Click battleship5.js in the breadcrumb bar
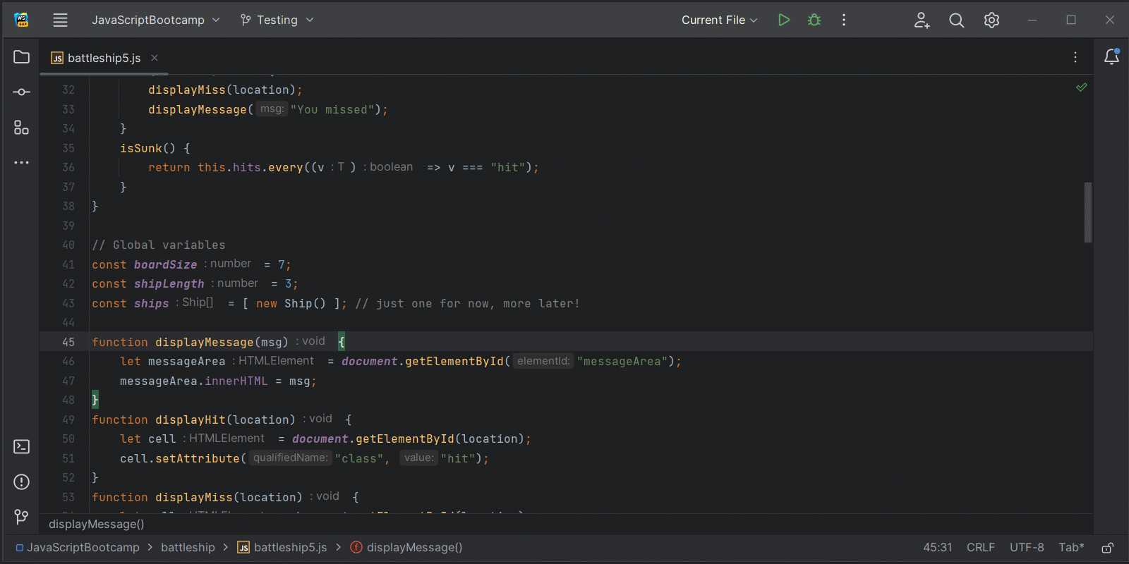Screen dimensions: 1129x564 tap(282, 547)
